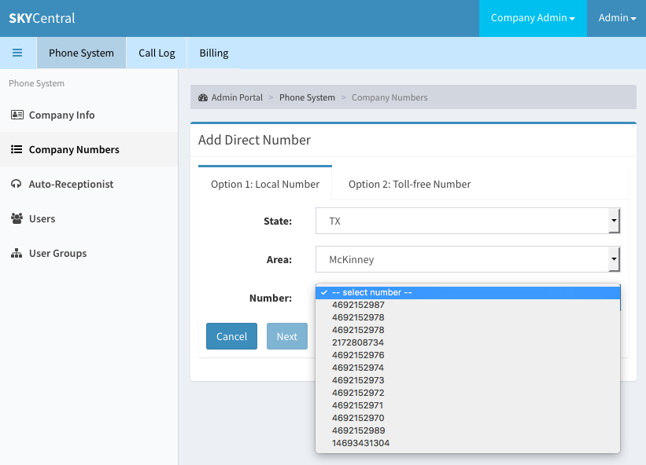Click the Company Numbers list icon
The height and width of the screenshot is (465, 646).
pos(17,149)
